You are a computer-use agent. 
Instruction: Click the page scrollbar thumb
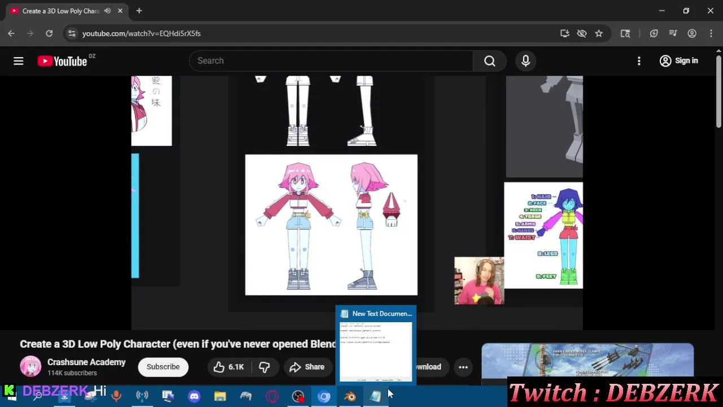point(718,92)
